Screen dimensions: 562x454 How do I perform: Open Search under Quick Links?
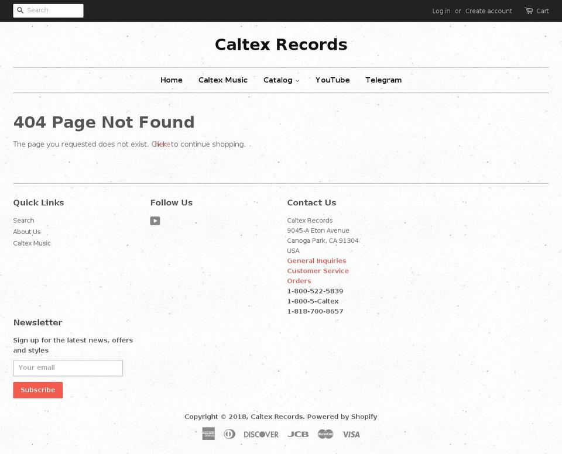point(23,221)
